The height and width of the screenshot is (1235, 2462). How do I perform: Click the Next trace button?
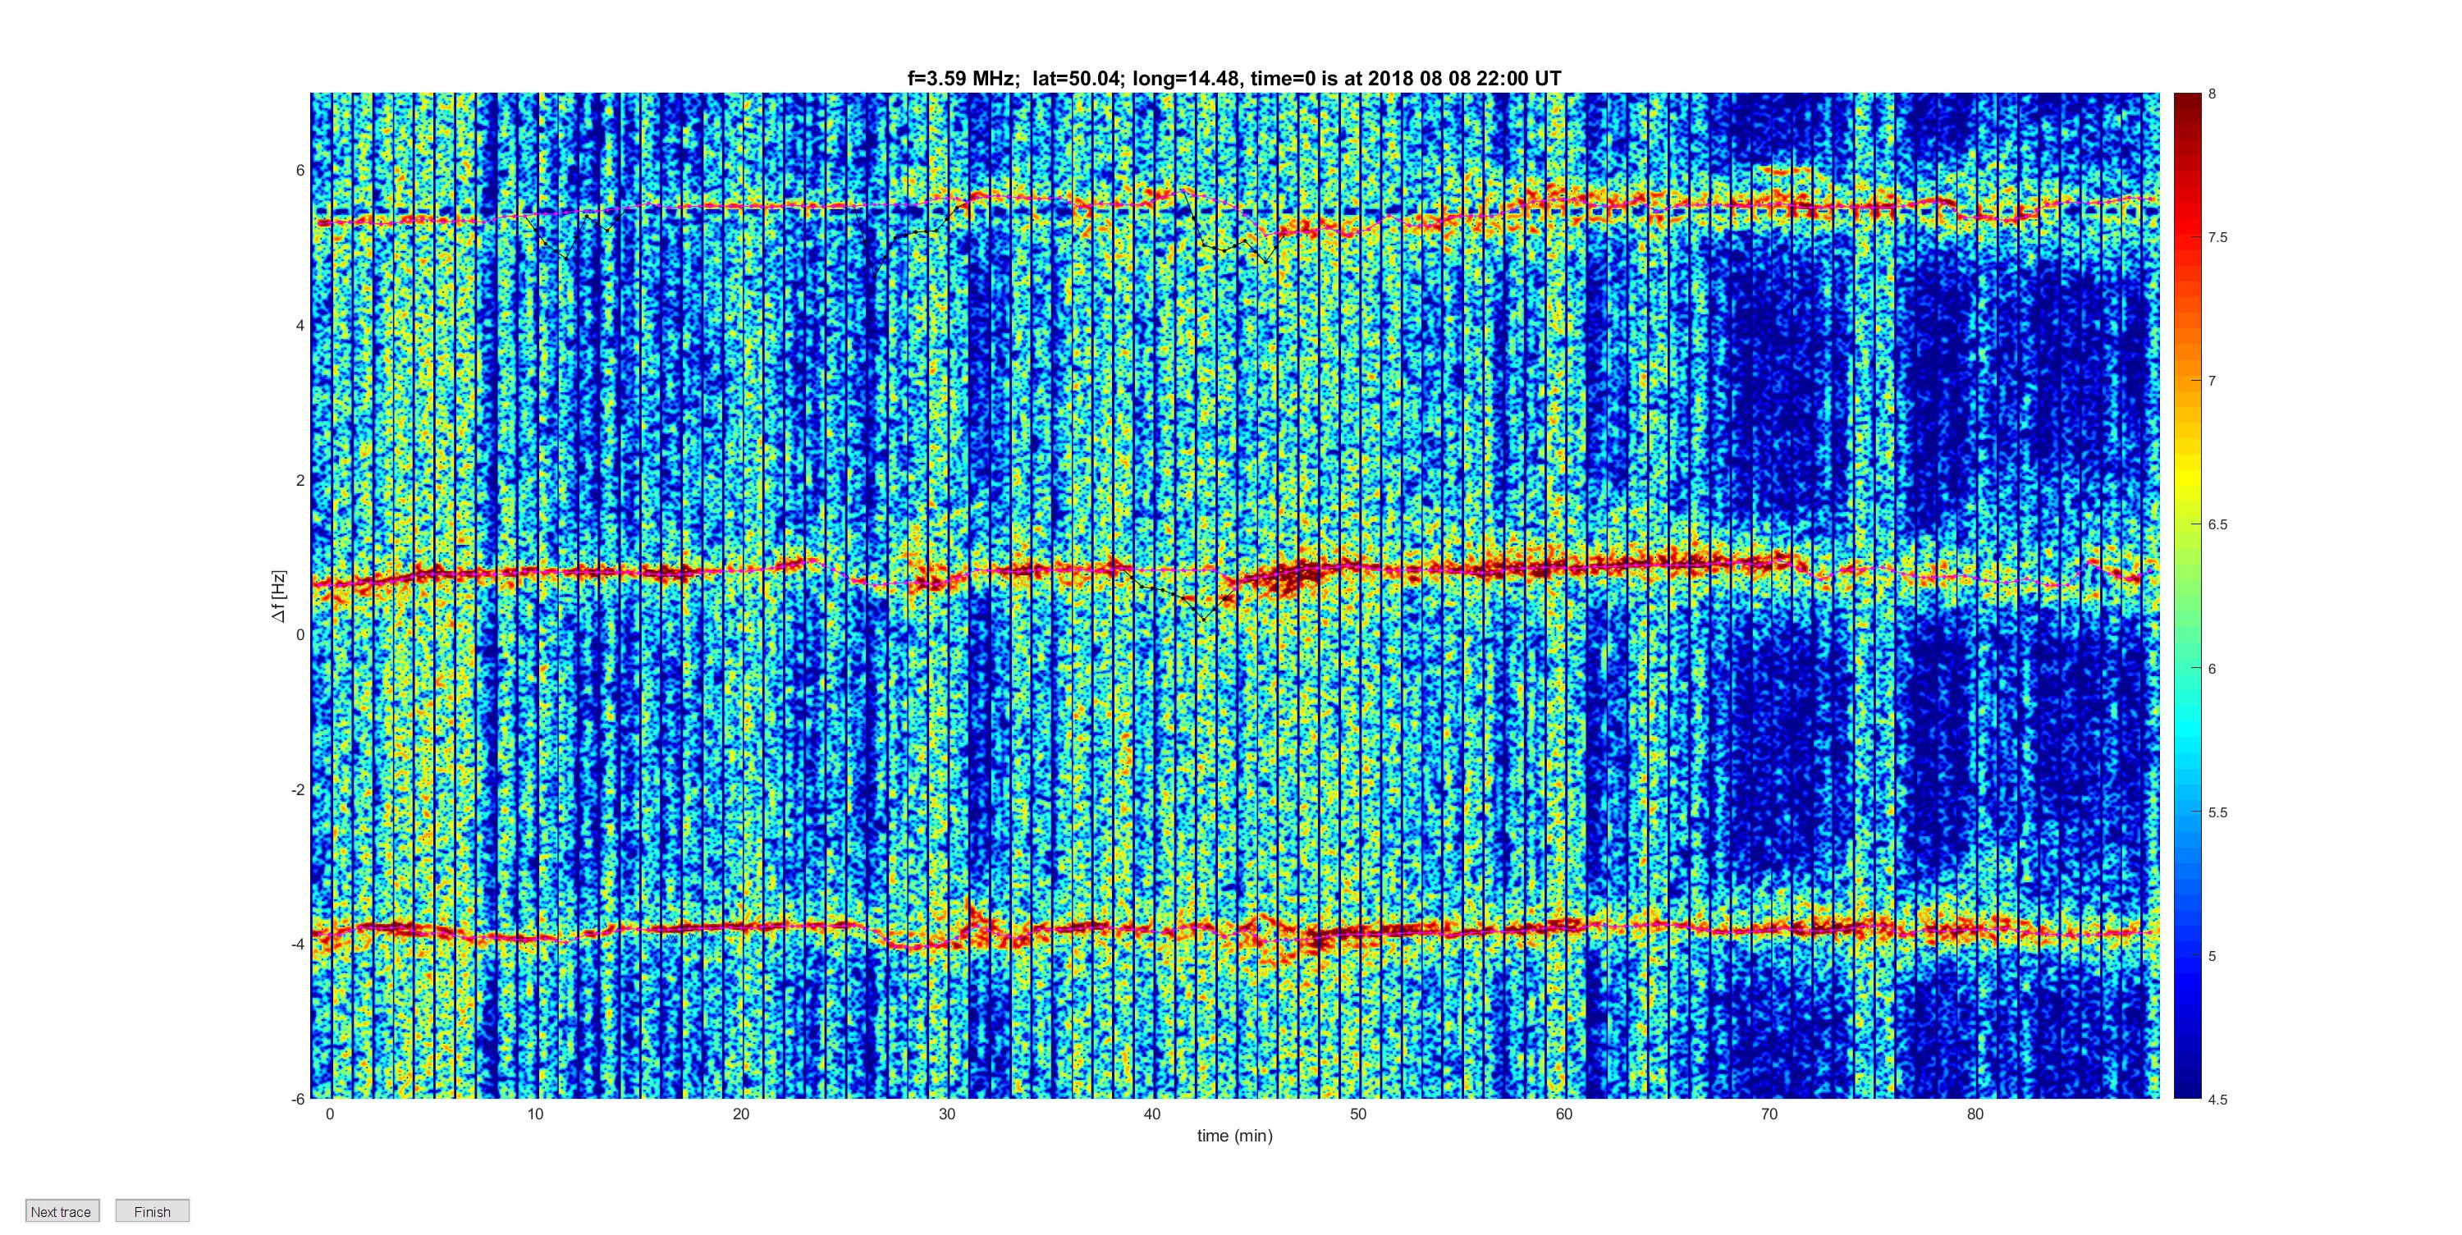(62, 1211)
